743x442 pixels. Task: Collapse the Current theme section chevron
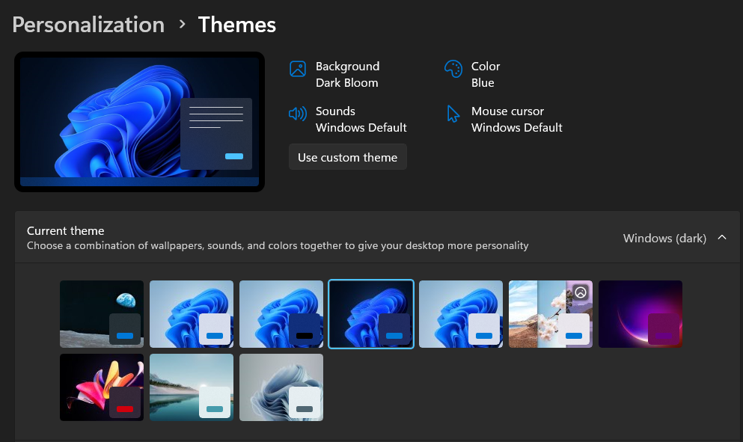(x=722, y=238)
